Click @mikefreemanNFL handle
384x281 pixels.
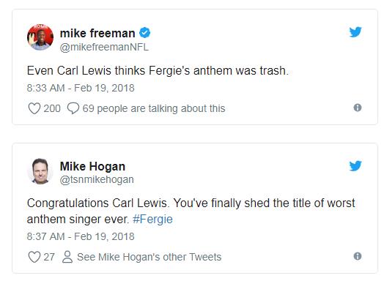(x=104, y=47)
